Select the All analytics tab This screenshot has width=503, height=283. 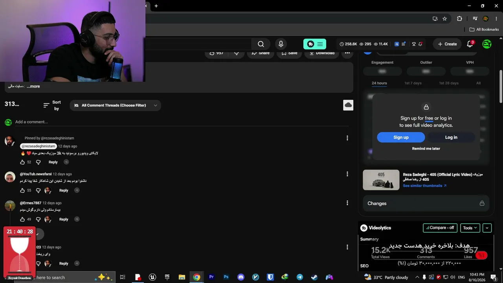[x=478, y=83]
